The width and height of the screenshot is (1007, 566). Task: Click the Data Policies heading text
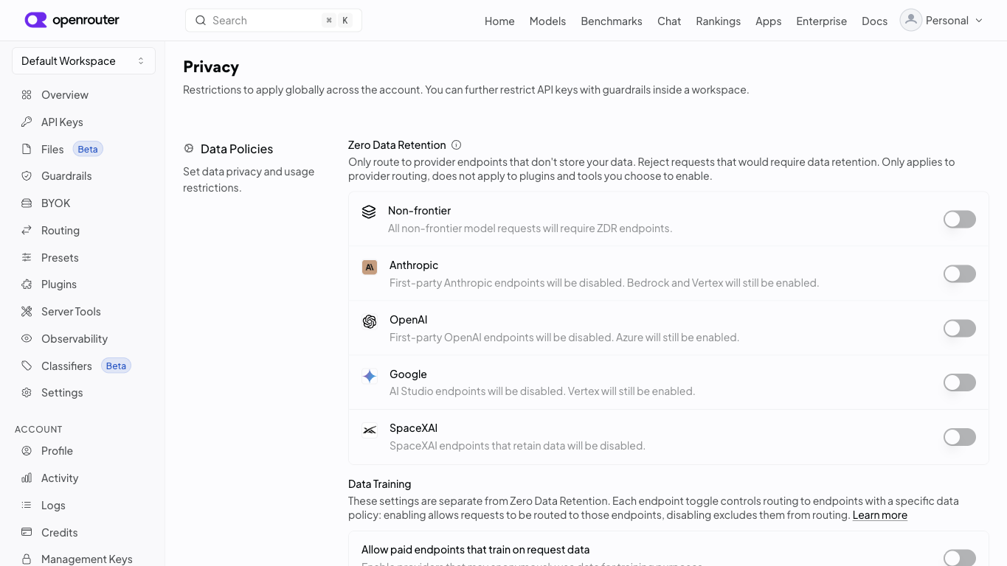tap(237, 149)
